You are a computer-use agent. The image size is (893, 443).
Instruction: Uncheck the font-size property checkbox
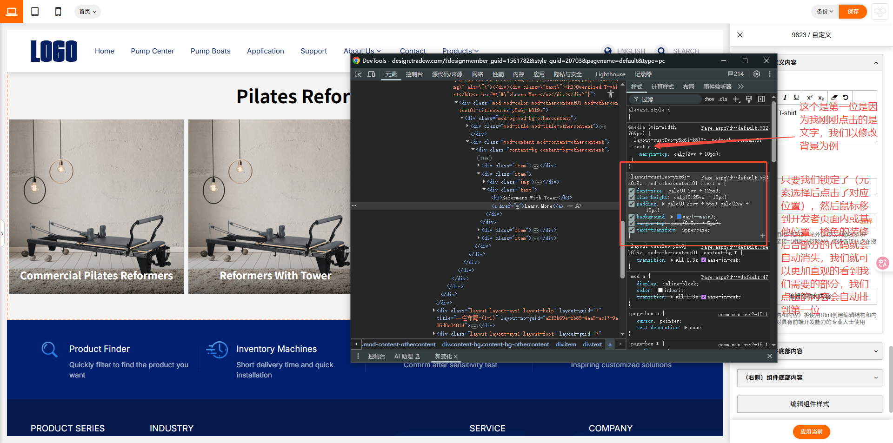coord(632,191)
